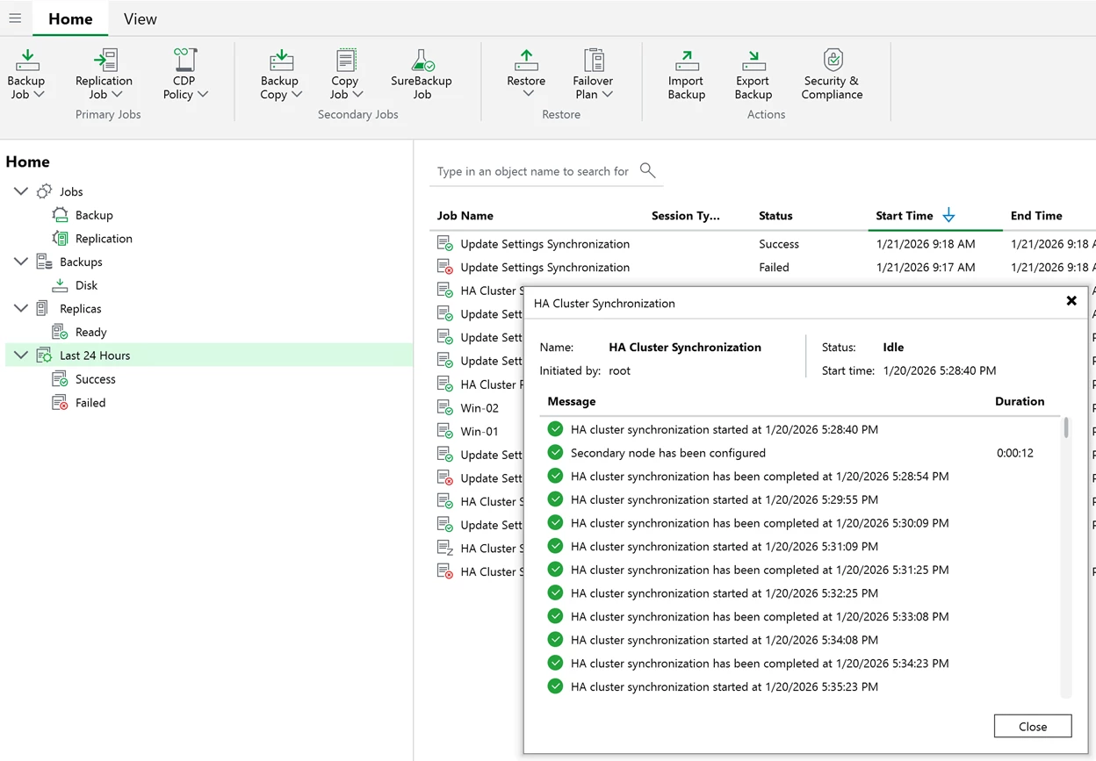Viewport: 1096px width, 761px height.
Task: Click the Import Backup icon
Action: point(686,61)
